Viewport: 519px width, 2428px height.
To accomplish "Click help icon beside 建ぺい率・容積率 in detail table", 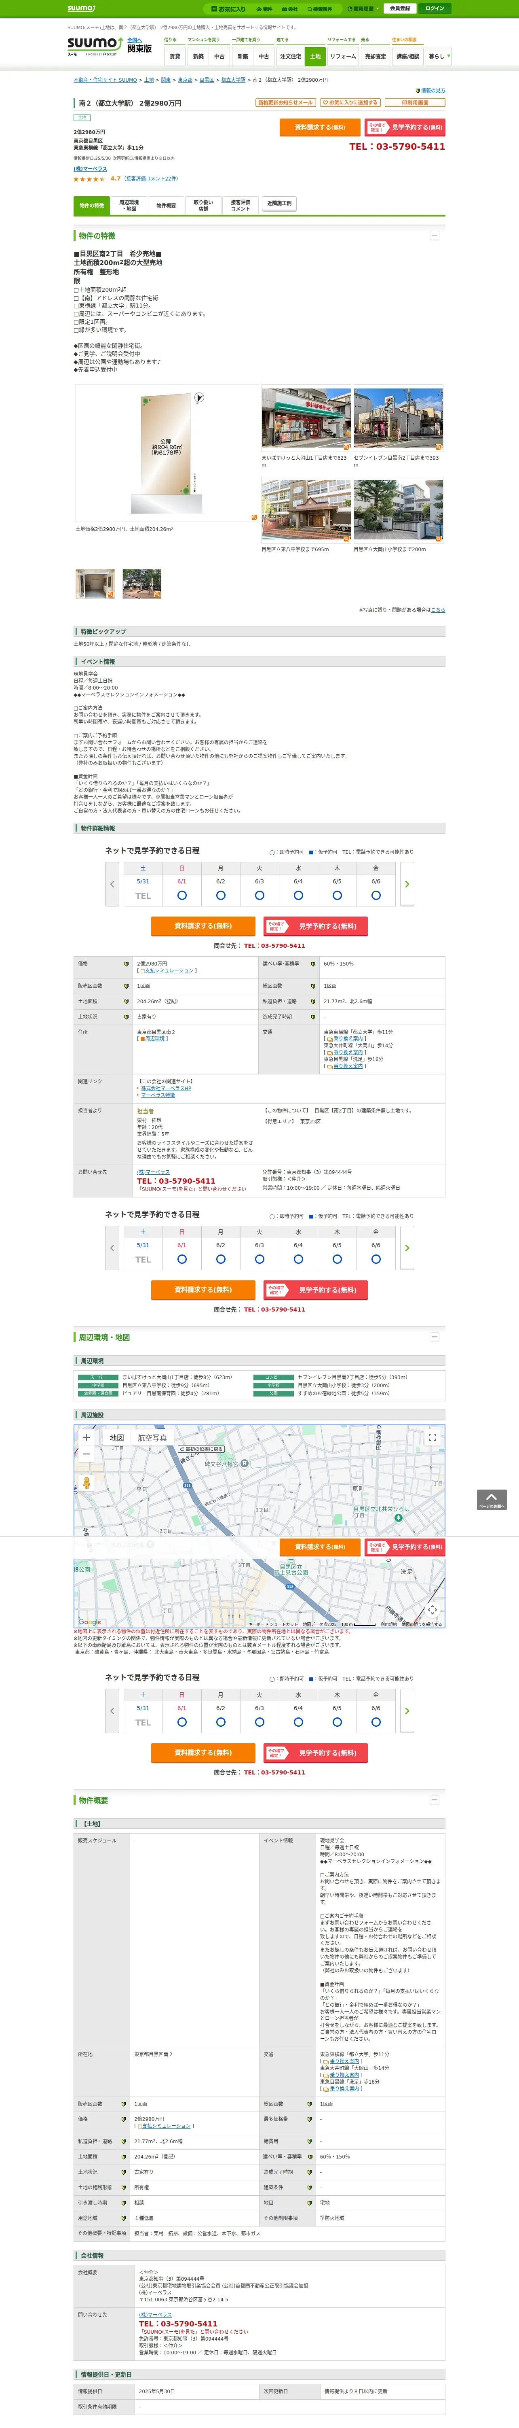I will coord(313,964).
